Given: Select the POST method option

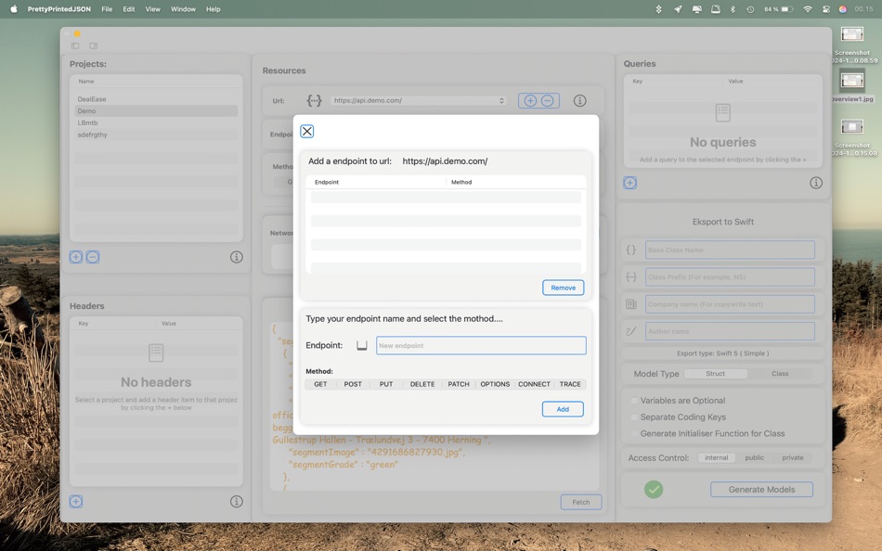Looking at the screenshot, I should point(354,383).
